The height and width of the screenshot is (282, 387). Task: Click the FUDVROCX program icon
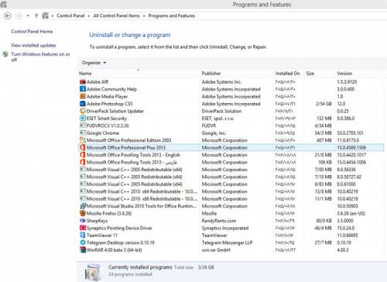83,126
